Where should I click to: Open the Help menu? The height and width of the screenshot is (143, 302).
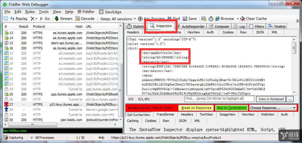click(69, 12)
